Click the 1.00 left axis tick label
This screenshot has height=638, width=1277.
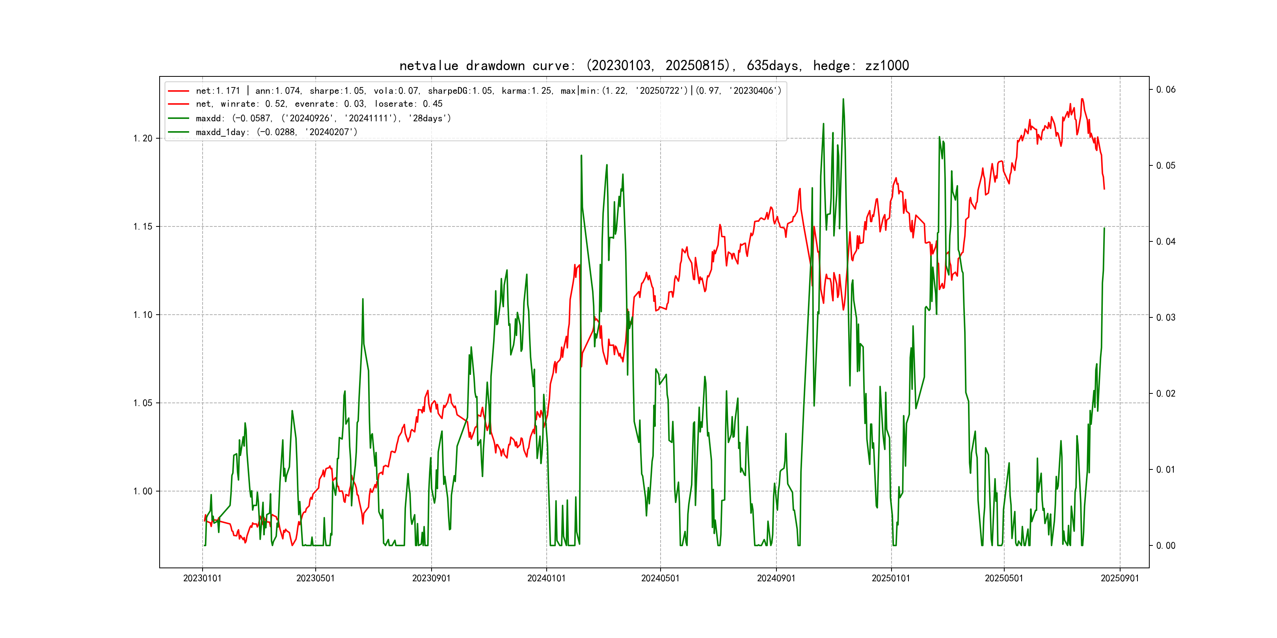[143, 491]
